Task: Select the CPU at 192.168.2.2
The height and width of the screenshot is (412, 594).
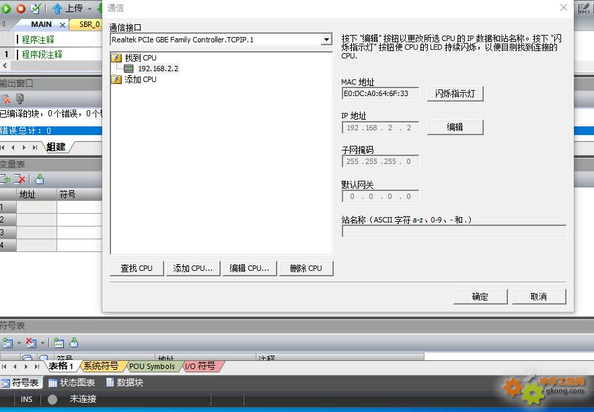Action: (x=158, y=69)
